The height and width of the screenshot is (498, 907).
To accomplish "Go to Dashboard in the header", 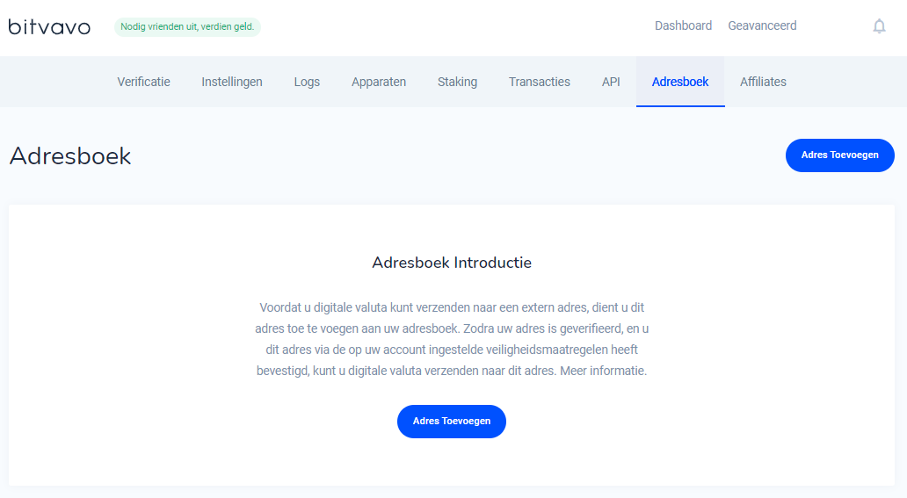I will [683, 25].
